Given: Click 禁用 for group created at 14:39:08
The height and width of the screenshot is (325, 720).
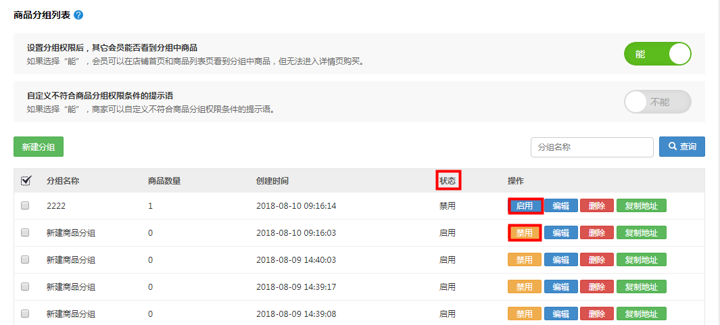Looking at the screenshot, I should point(525,314).
